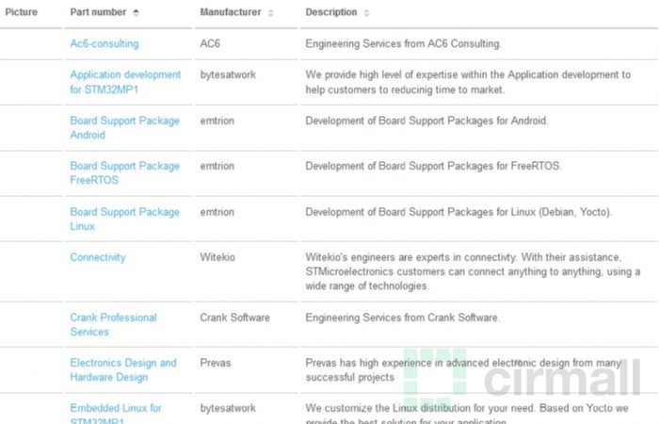The image size is (659, 424).
Task: Open the Ac6-consulting link
Action: pos(104,43)
